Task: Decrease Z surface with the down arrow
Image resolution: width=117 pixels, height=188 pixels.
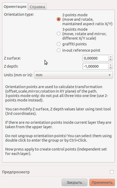Action: point(110,60)
